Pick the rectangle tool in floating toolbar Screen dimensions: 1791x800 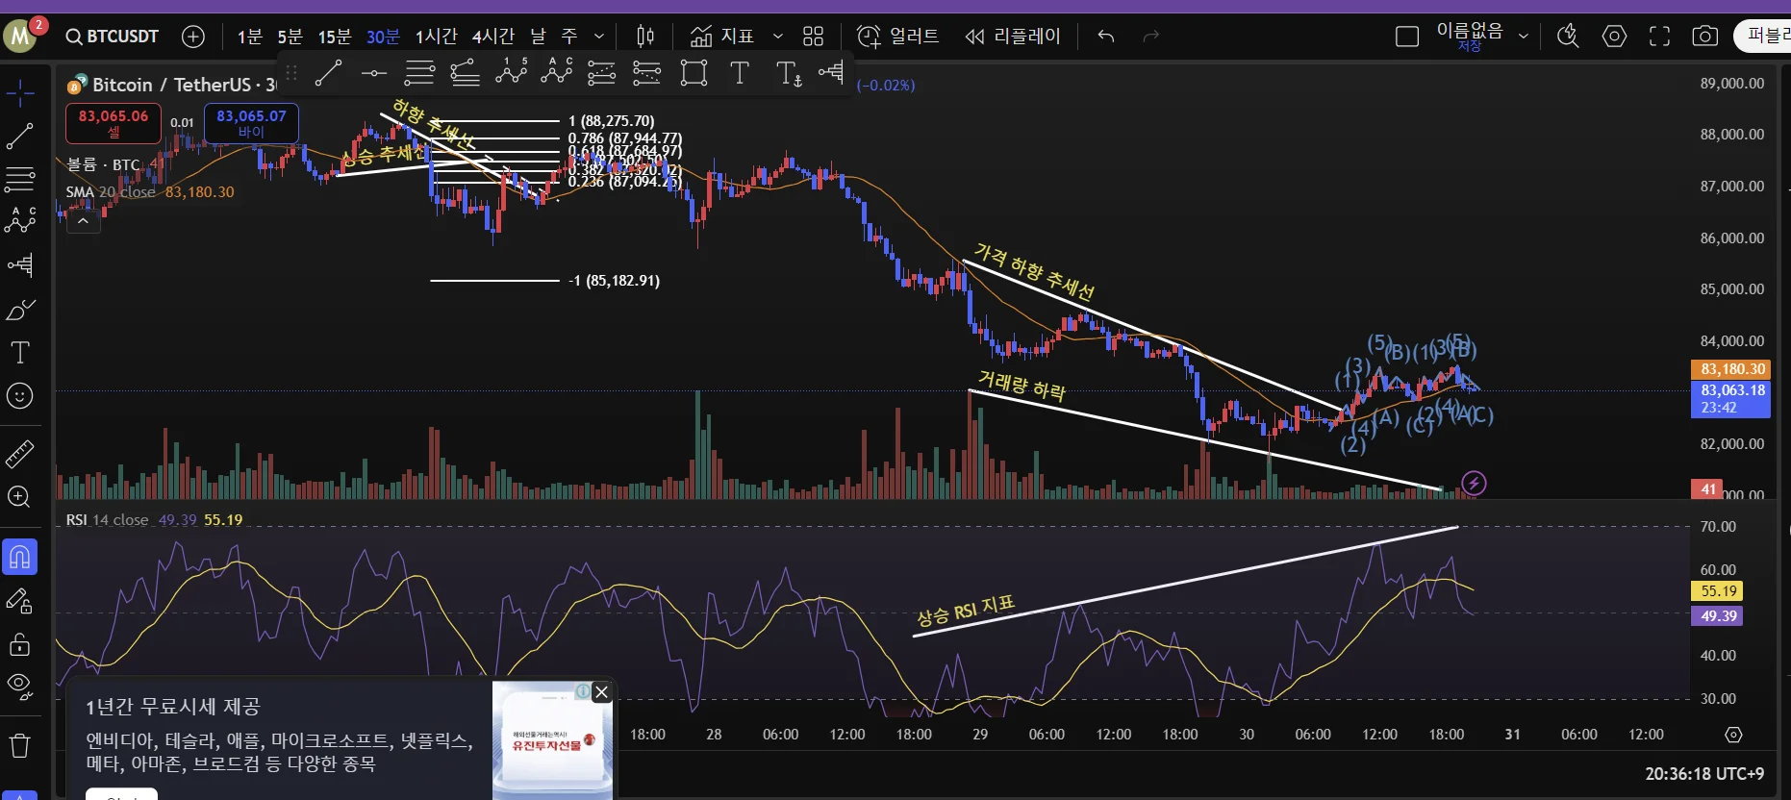(694, 73)
